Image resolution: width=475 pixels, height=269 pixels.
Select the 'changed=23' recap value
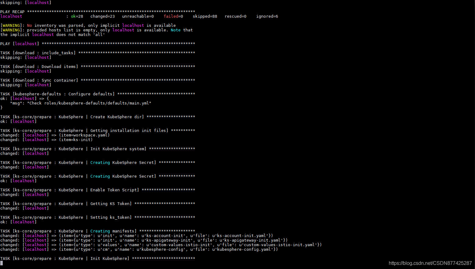point(103,16)
